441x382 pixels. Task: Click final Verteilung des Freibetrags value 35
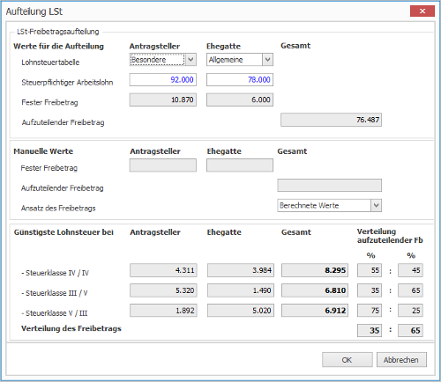coord(370,330)
